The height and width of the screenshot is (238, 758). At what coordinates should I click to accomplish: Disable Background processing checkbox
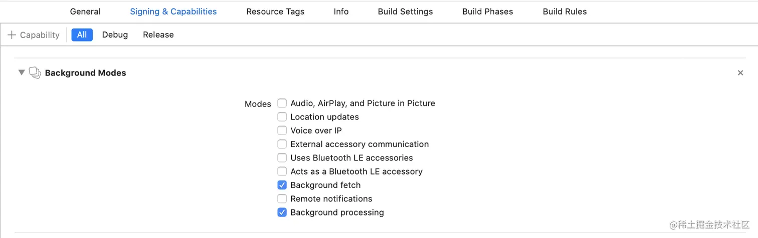(x=282, y=212)
